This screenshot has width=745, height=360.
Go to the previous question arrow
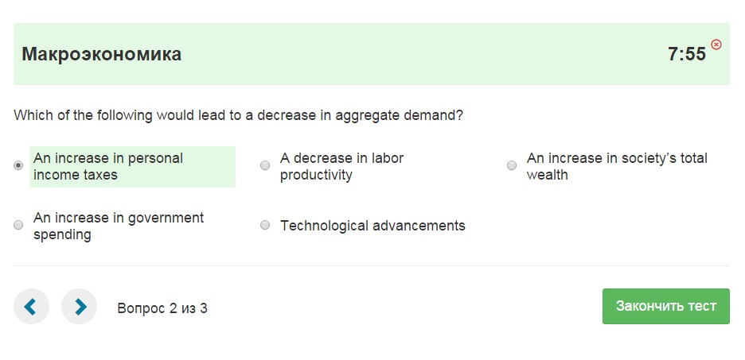click(x=31, y=307)
